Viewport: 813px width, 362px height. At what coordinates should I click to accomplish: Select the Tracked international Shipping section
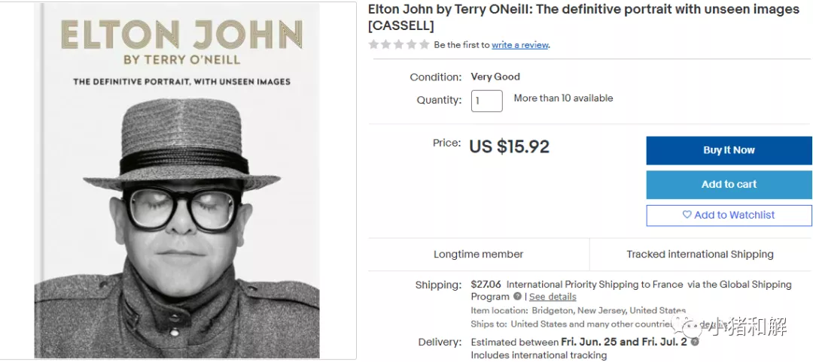click(x=700, y=255)
